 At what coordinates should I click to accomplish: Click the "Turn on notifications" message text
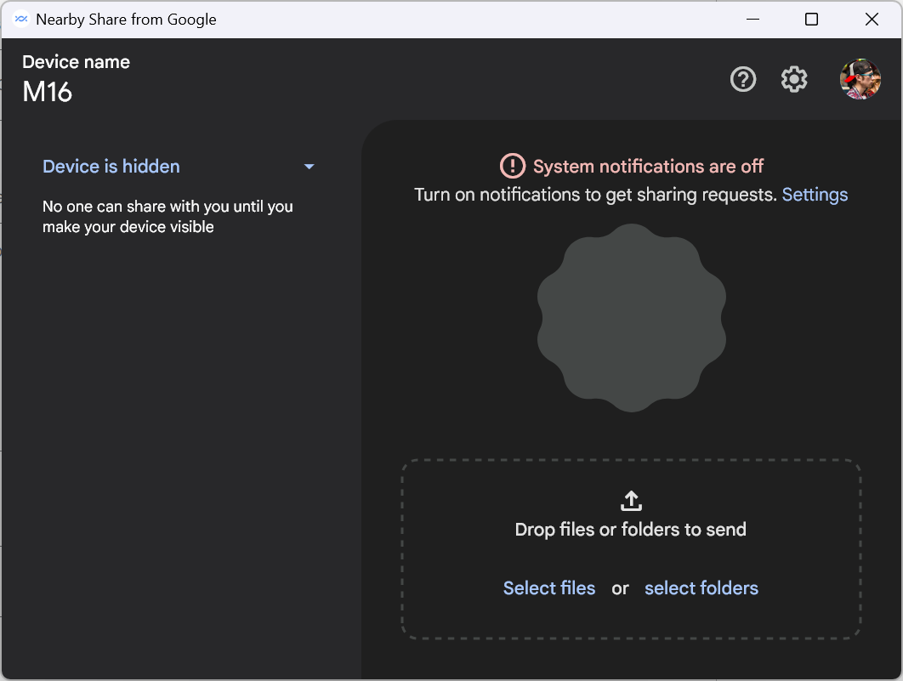click(x=595, y=195)
